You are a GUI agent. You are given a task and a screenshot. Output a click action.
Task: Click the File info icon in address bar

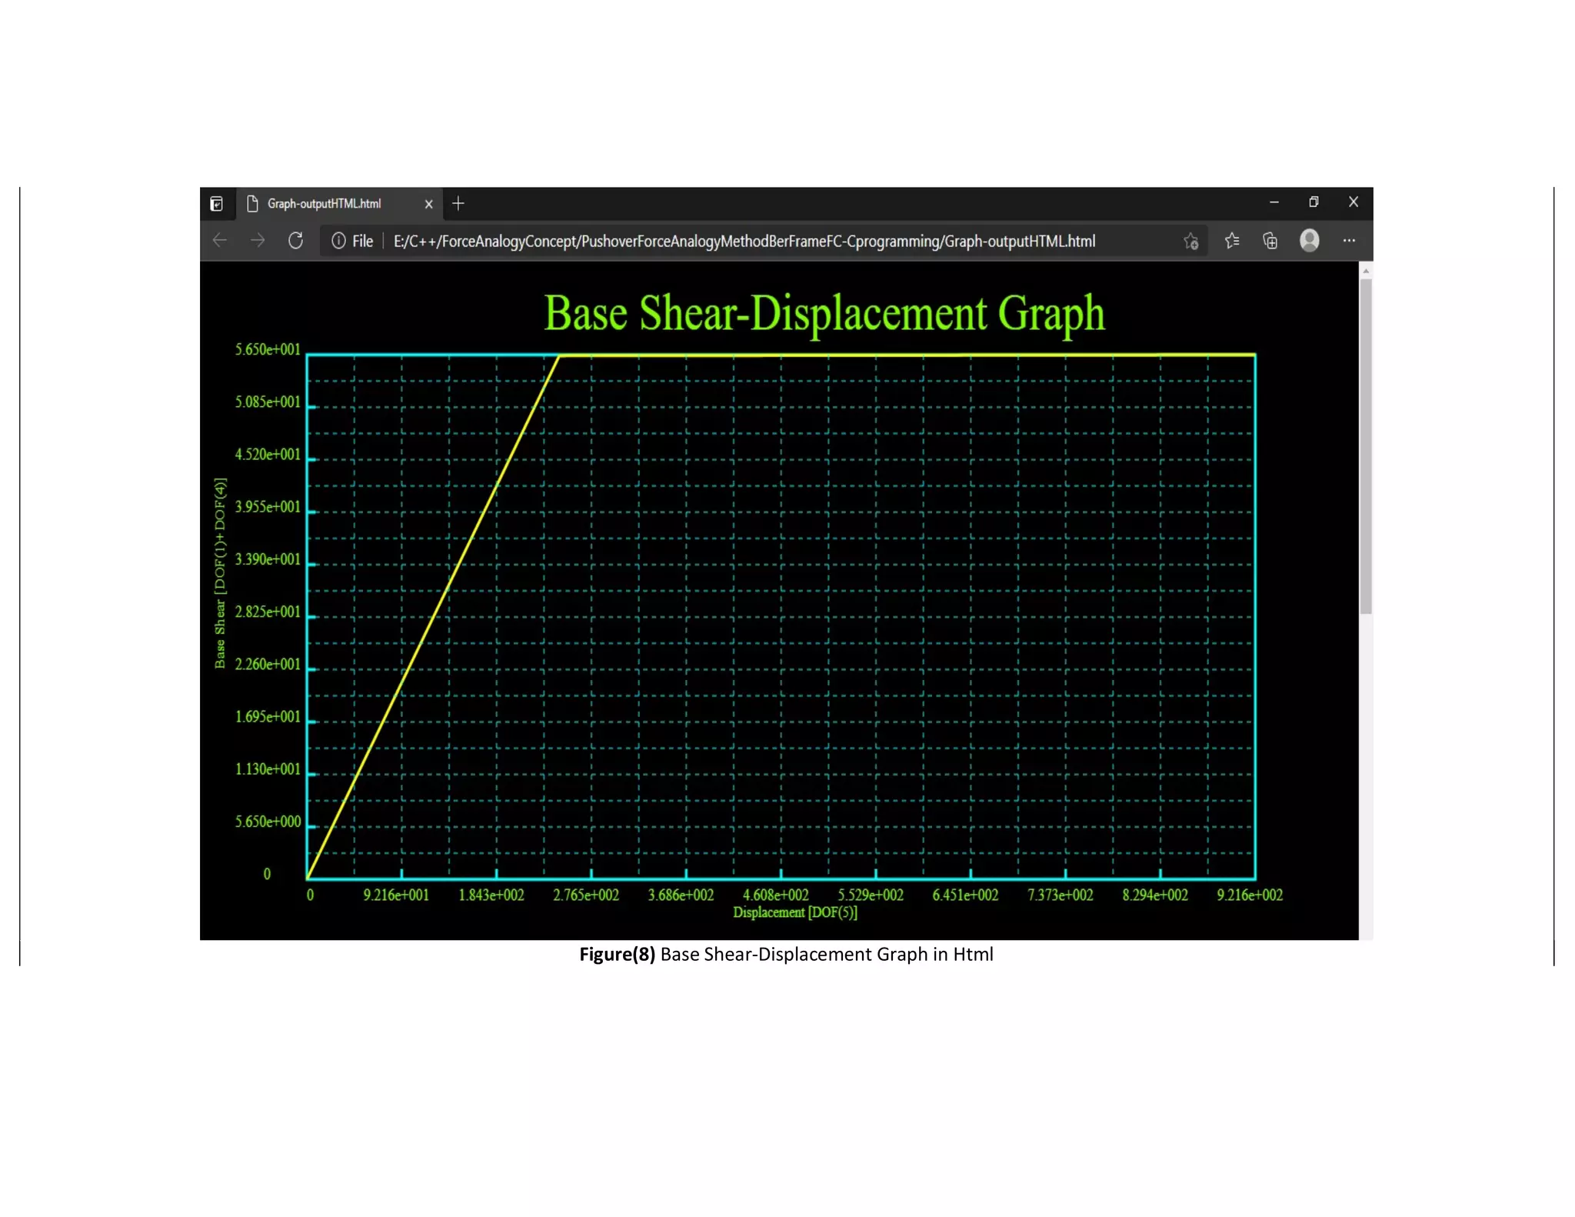click(x=338, y=241)
